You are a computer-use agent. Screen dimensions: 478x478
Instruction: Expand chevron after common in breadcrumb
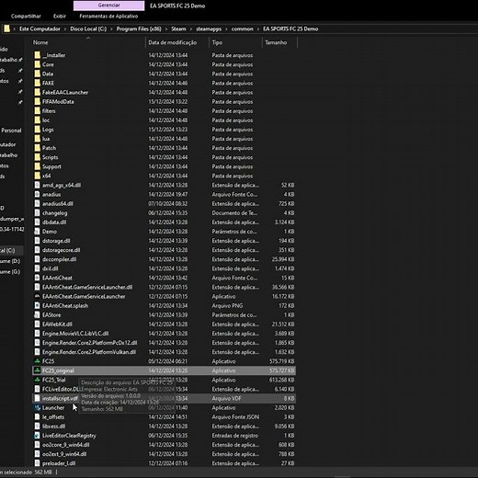tap(258, 29)
